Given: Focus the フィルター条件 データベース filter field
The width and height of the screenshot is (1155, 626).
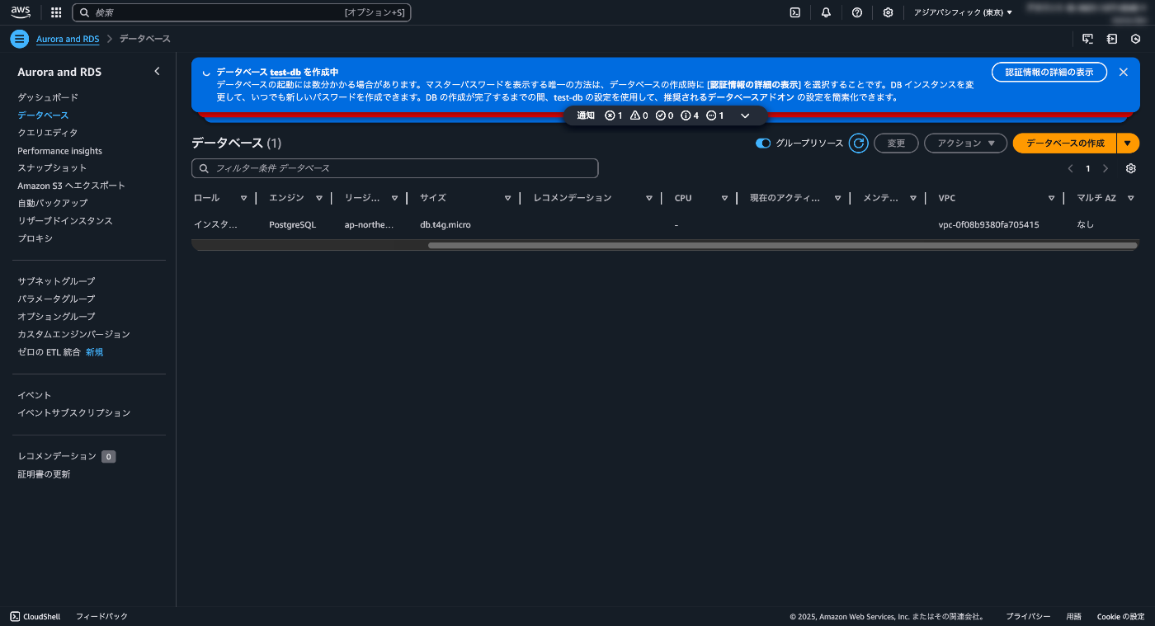Looking at the screenshot, I should (x=395, y=168).
